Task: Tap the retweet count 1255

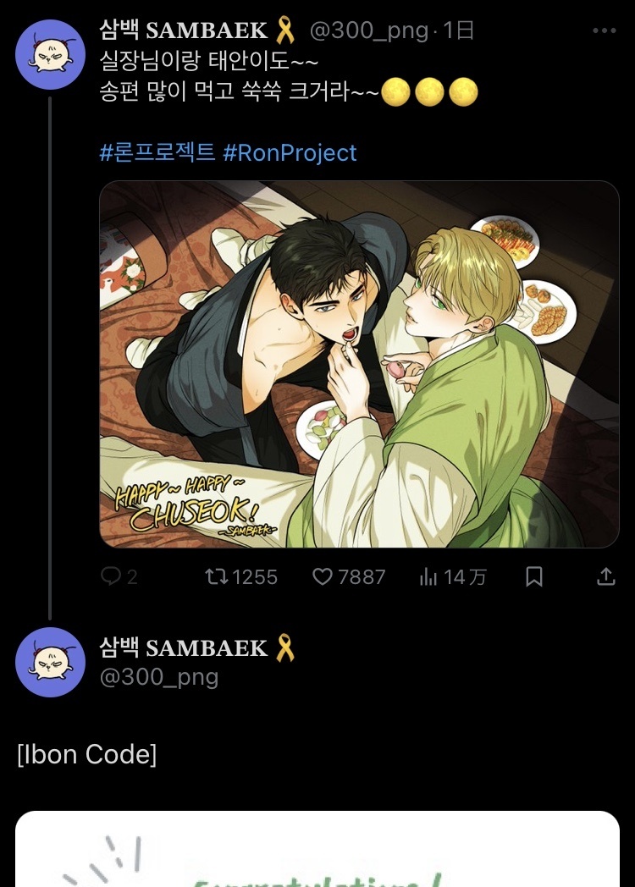Action: point(254,576)
